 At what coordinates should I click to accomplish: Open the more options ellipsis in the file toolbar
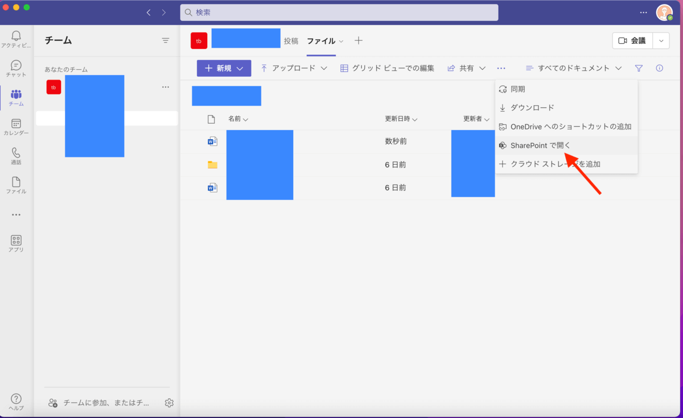click(x=501, y=68)
